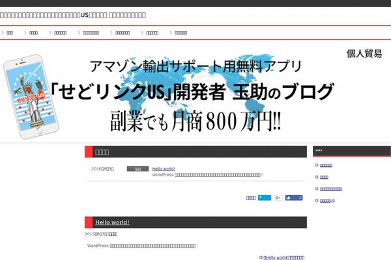
Task: Click the Google+ share button
Action: (x=278, y=198)
